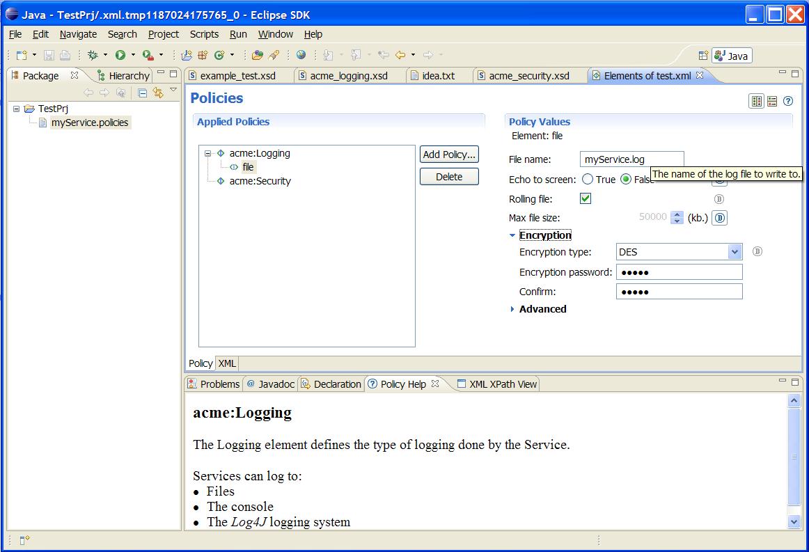The width and height of the screenshot is (809, 552).
Task: Toggle Link with Editor in Package view
Action: tap(158, 93)
